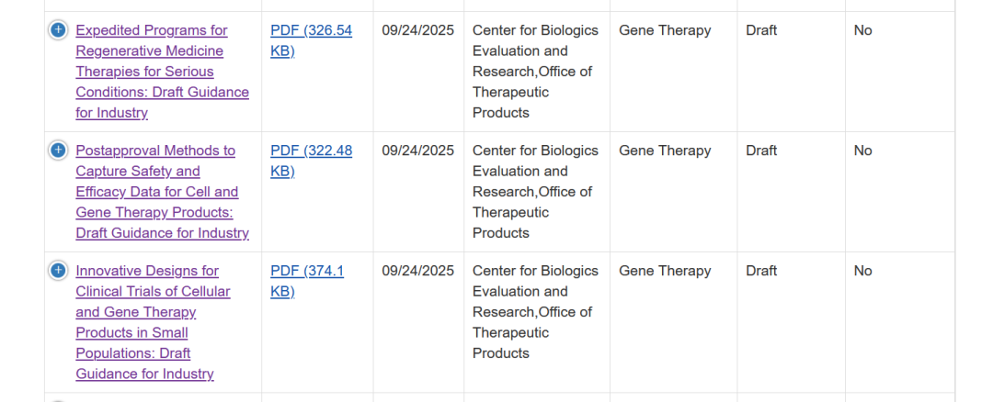Click Gene Therapy in the Innovative Designs row
Screen dimensions: 993x402
pos(665,271)
